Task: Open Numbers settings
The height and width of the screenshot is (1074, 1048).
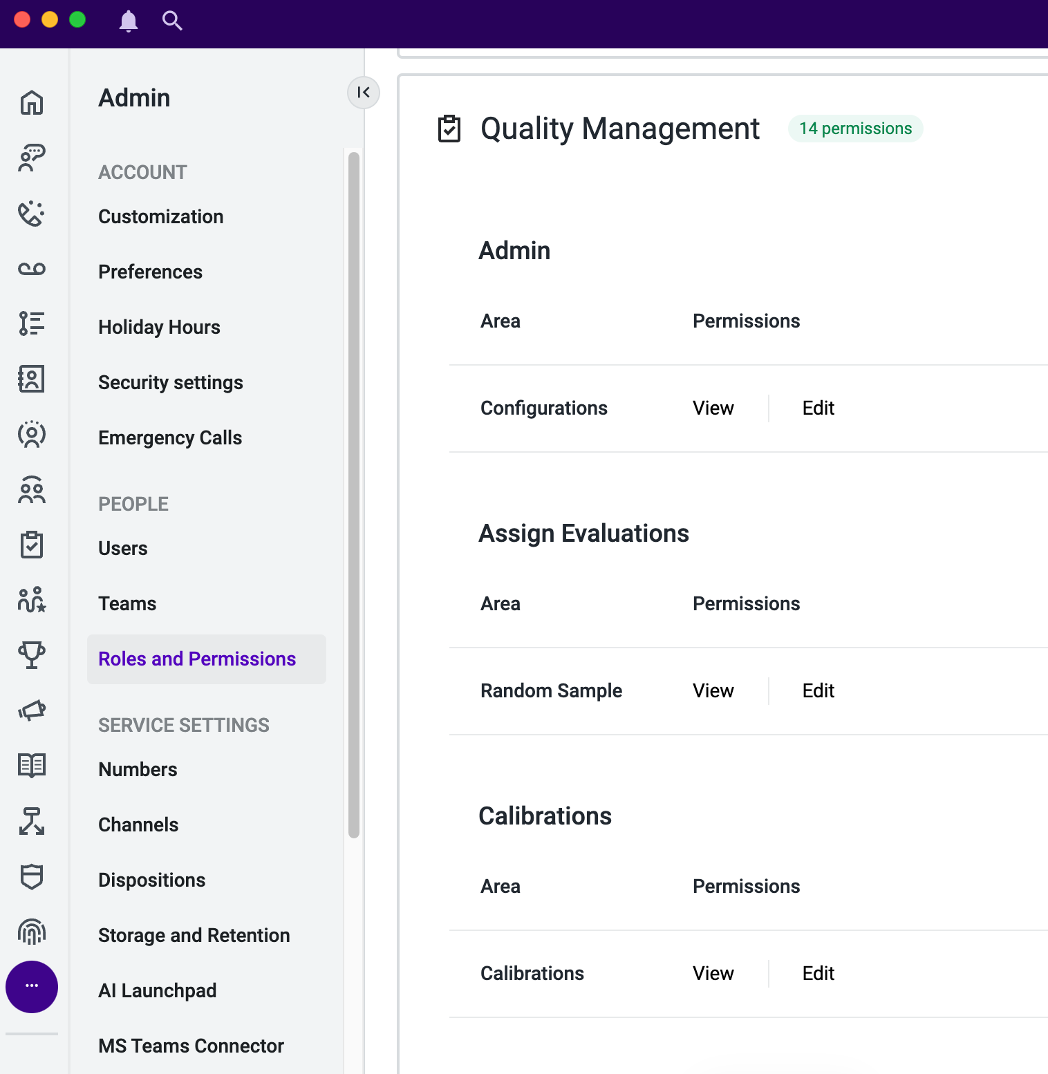Action: [138, 769]
